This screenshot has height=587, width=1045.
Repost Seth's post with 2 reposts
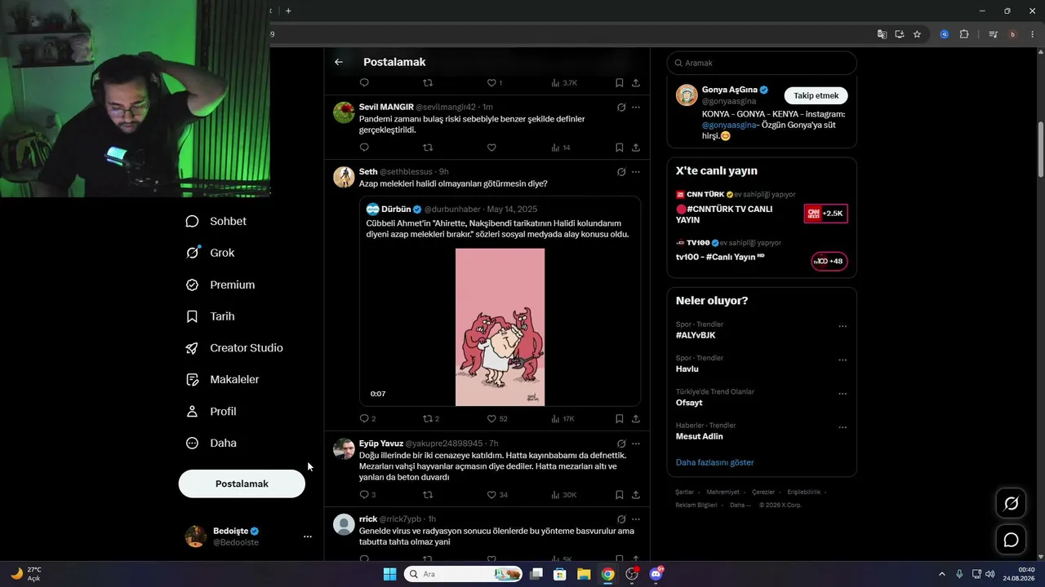(x=431, y=418)
